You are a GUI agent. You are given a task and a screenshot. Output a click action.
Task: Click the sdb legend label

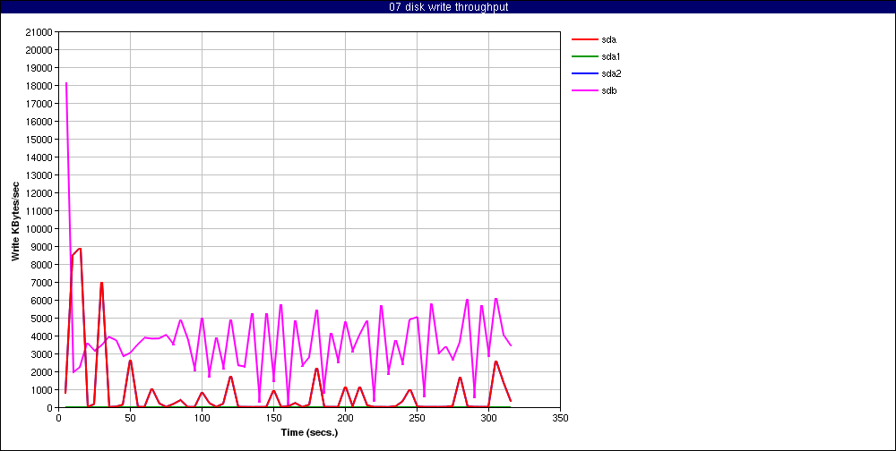[609, 90]
